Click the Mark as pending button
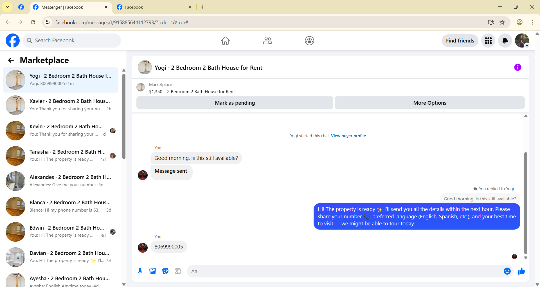Screen dimensions: 540x287 click(235, 103)
